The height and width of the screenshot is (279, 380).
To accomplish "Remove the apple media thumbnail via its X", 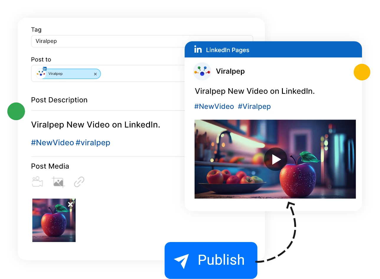I will pyautogui.click(x=70, y=204).
